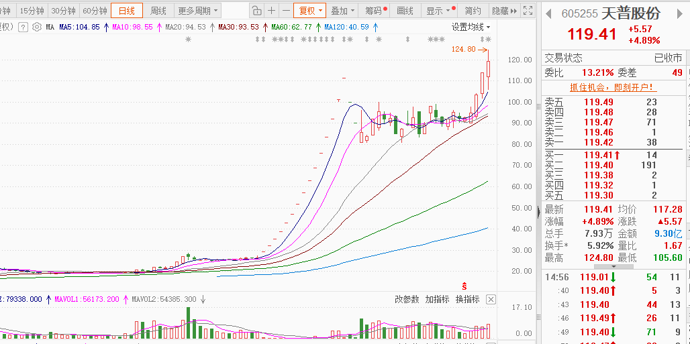The width and height of the screenshot is (690, 344).
Task: Click the 卖四 ask price 119.48
Action: pos(599,112)
